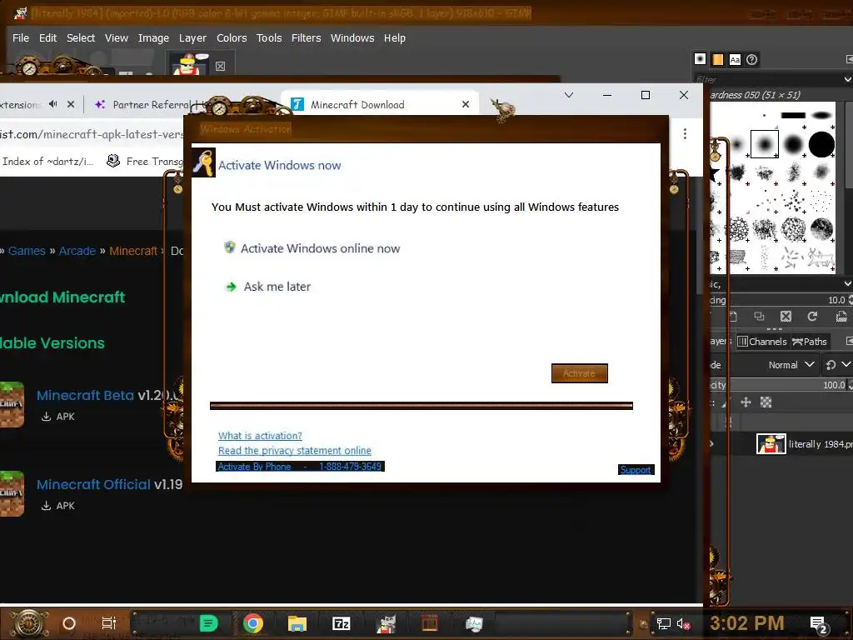853x640 pixels.
Task: Open the What is activation? link
Action: (x=260, y=435)
